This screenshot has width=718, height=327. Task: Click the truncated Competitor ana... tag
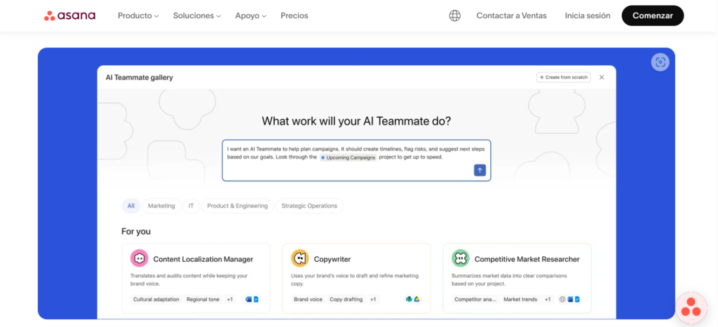[475, 300]
